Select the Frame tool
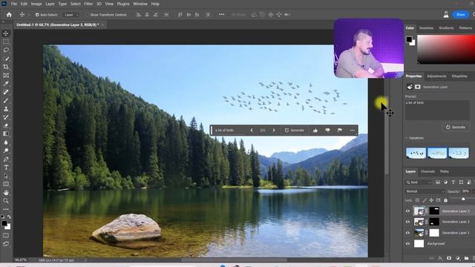The height and width of the screenshot is (267, 475). pyautogui.click(x=6, y=76)
